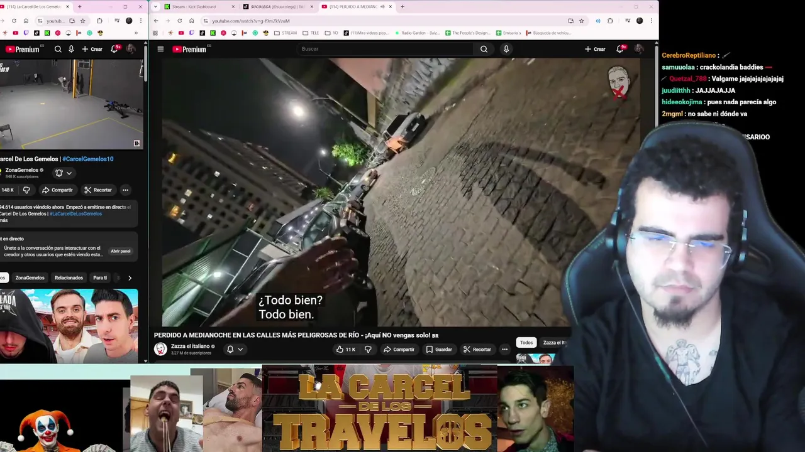
Task: Open Búsqueda de vehícu... bookmark
Action: click(x=547, y=33)
